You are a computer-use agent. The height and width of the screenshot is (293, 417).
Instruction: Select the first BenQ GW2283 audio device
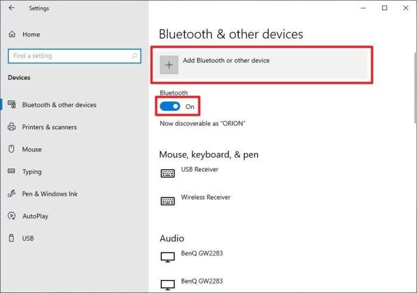point(192,256)
